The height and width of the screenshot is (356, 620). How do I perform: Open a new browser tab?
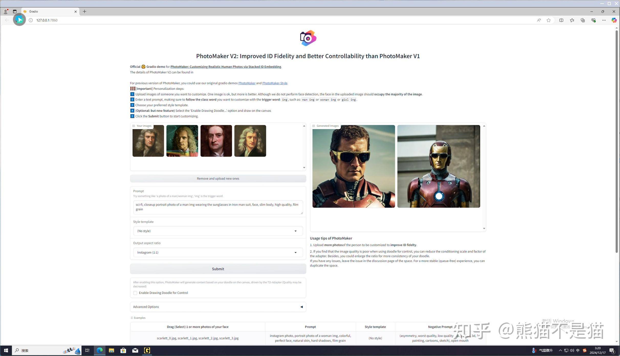84,12
